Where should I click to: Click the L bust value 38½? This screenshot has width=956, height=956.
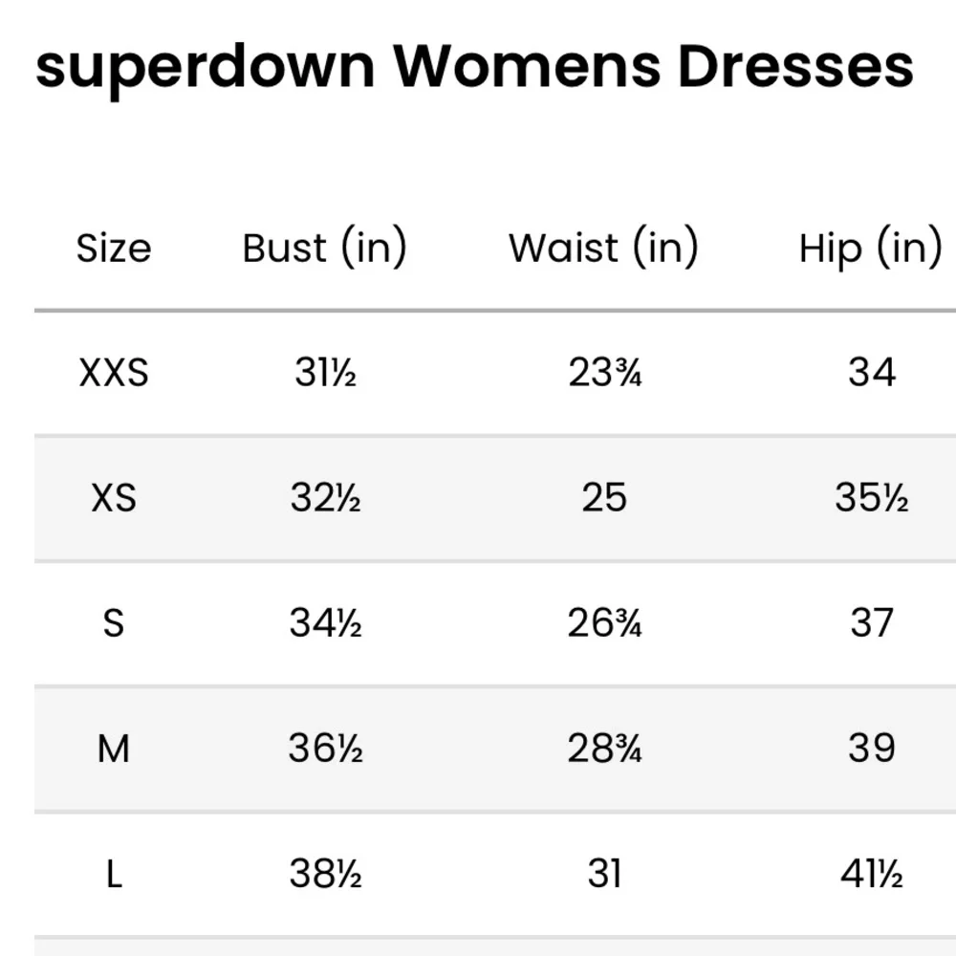pyautogui.click(x=325, y=874)
